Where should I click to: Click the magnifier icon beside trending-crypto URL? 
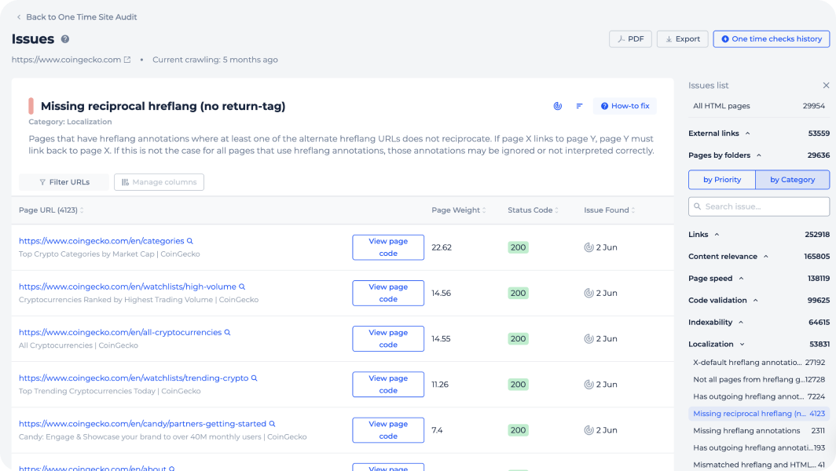click(x=255, y=378)
